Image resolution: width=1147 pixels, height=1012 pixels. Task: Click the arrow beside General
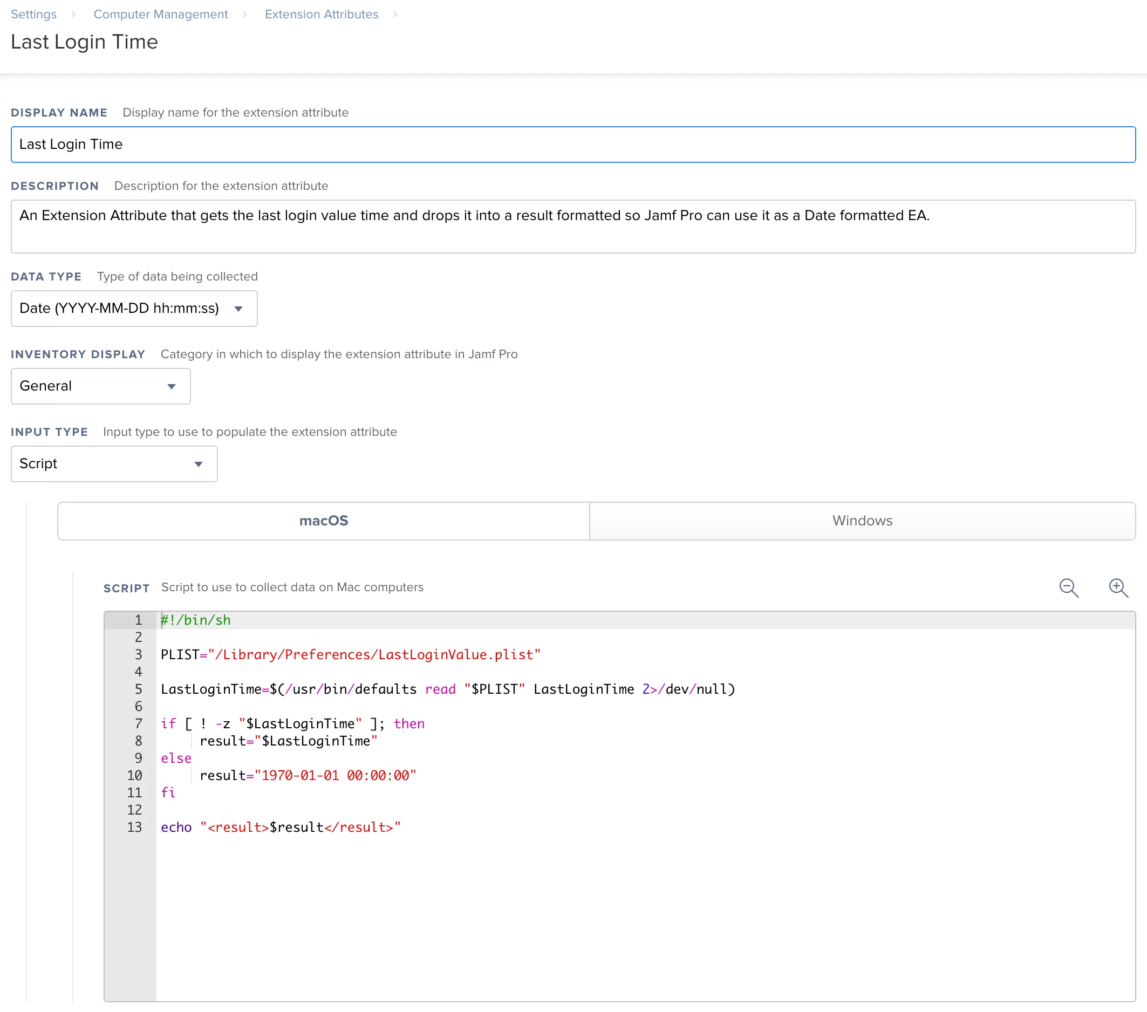172,386
